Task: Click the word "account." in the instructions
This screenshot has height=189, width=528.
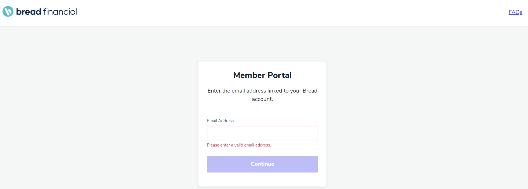Action: coord(262,99)
